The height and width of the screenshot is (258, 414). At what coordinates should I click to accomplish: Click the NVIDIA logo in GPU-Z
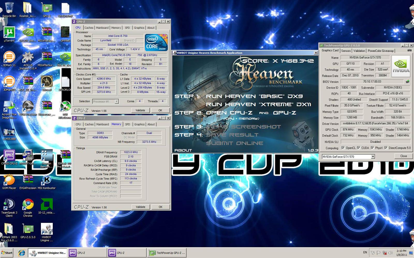click(401, 66)
